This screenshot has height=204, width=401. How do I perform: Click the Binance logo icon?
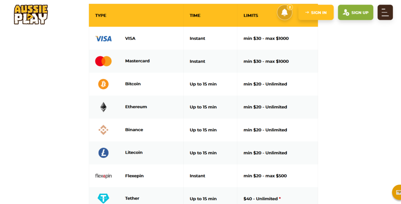103,130
